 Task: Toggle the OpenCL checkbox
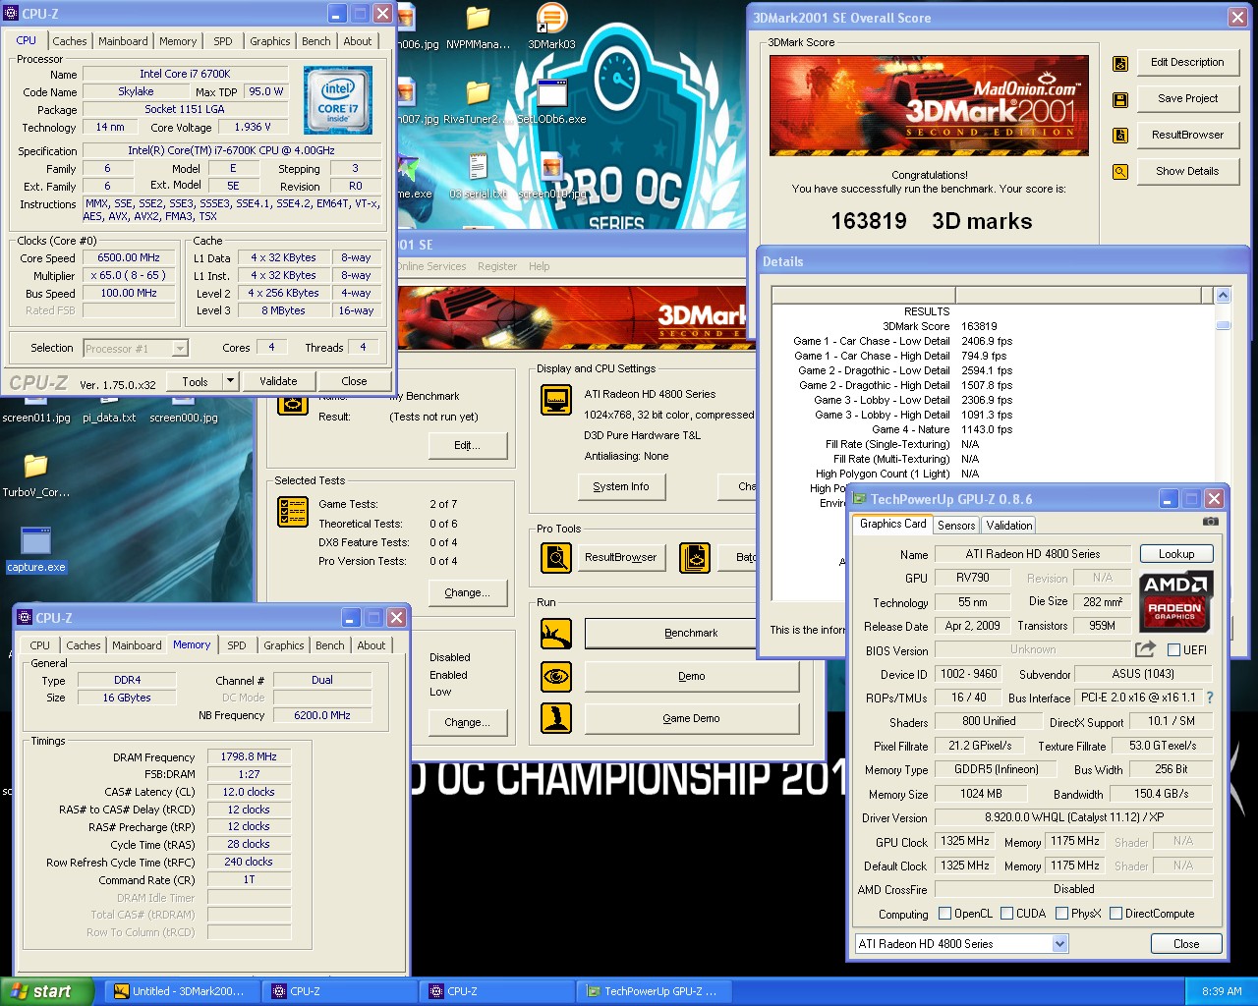(x=945, y=914)
